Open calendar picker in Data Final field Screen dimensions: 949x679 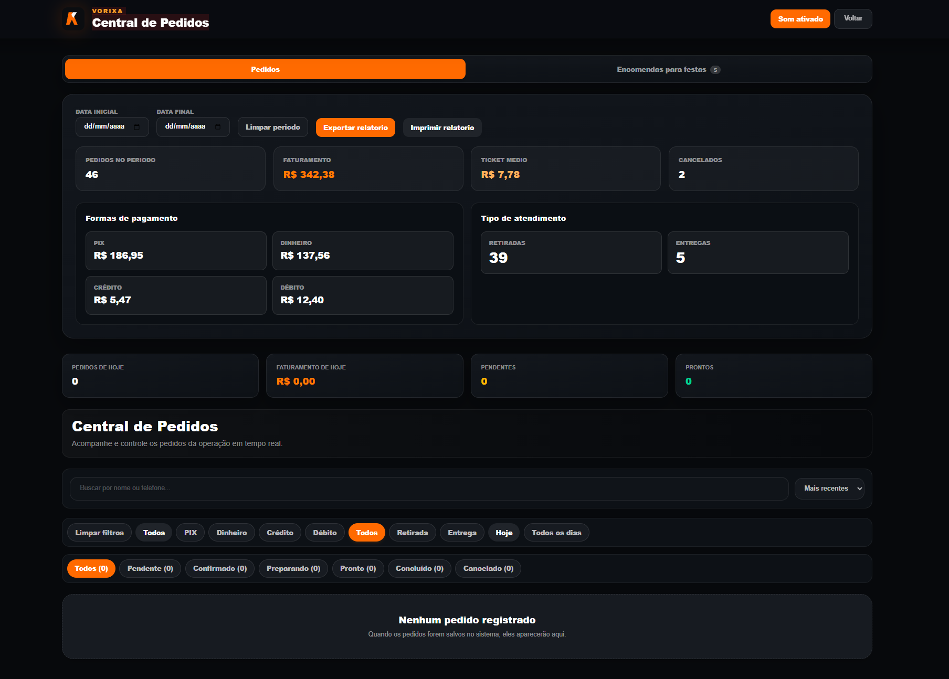click(218, 127)
